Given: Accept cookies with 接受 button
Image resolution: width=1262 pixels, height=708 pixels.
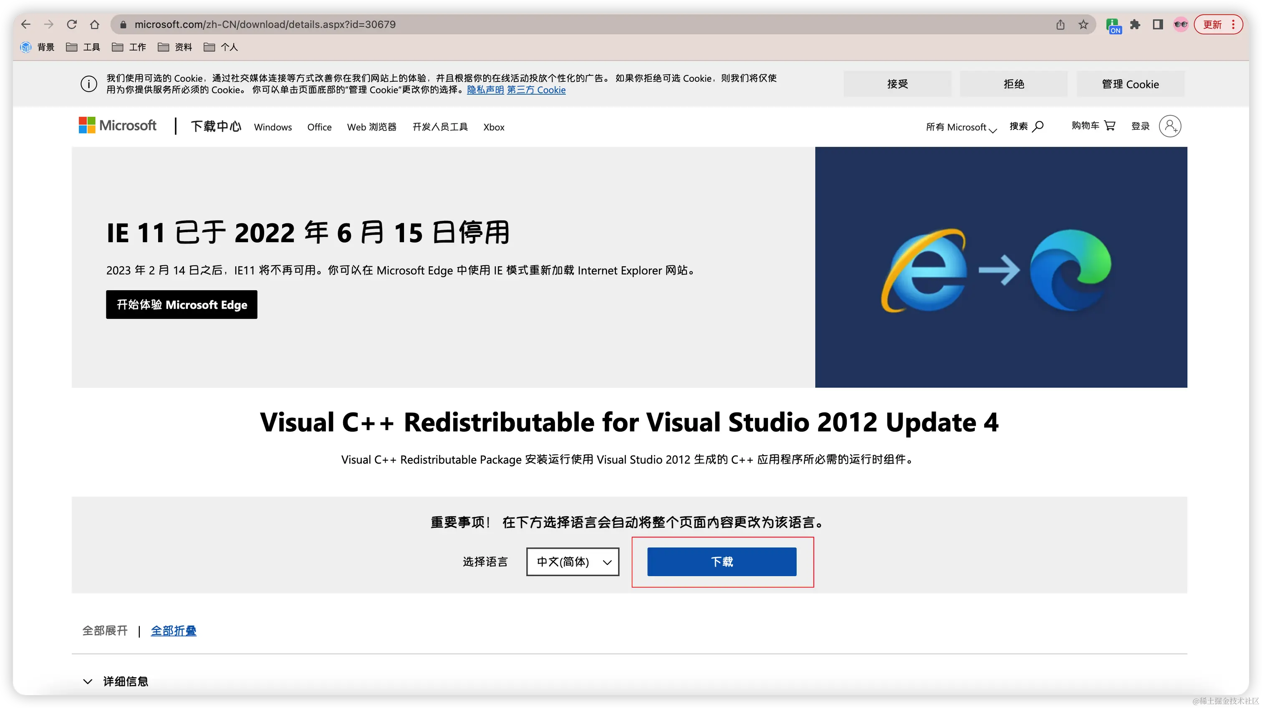Looking at the screenshot, I should pos(897,84).
